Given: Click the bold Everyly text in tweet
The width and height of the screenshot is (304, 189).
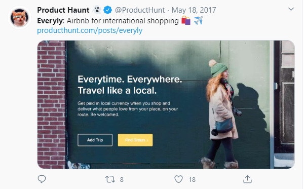Looking at the screenshot, I should 50,21.
